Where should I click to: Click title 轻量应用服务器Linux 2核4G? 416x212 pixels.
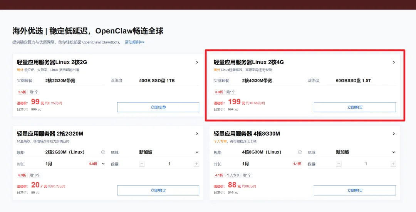click(248, 62)
